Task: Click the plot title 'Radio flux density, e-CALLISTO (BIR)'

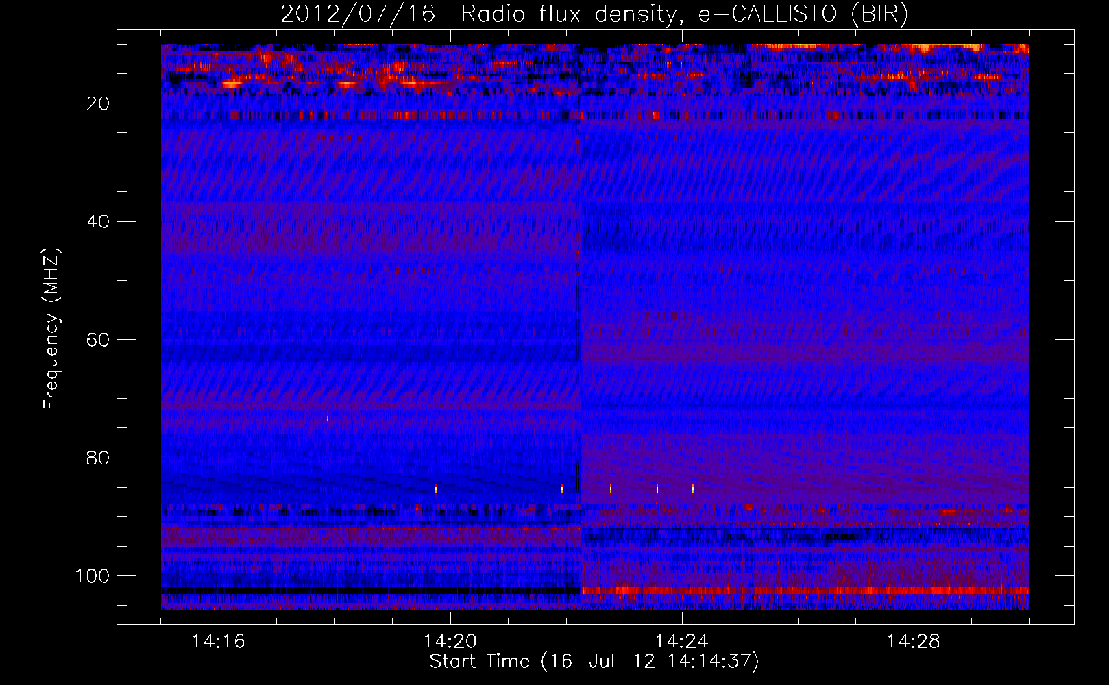Action: [684, 14]
